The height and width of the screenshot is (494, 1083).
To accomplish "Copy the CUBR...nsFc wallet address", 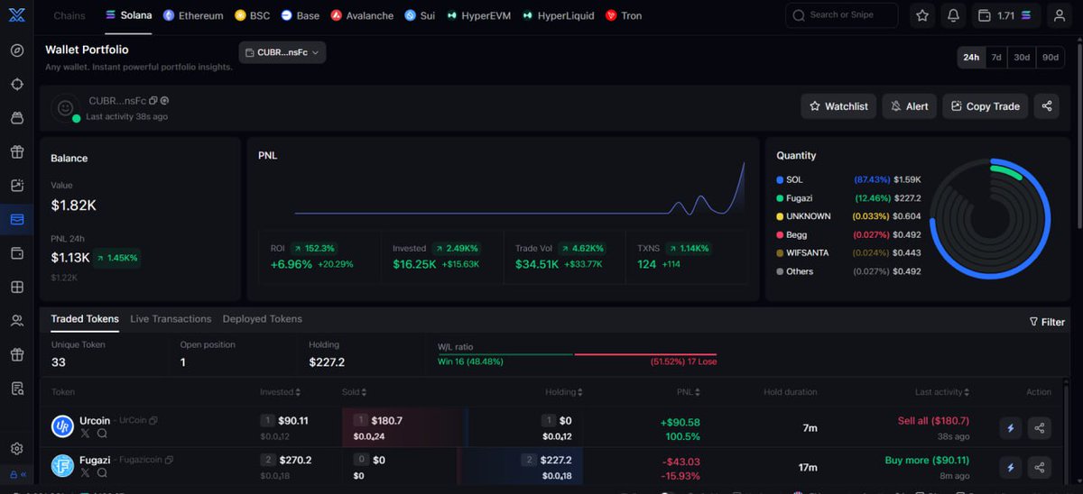I will (x=153, y=101).
